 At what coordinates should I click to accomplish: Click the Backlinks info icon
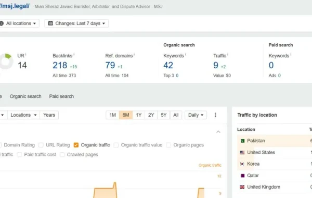pyautogui.click(x=74, y=54)
